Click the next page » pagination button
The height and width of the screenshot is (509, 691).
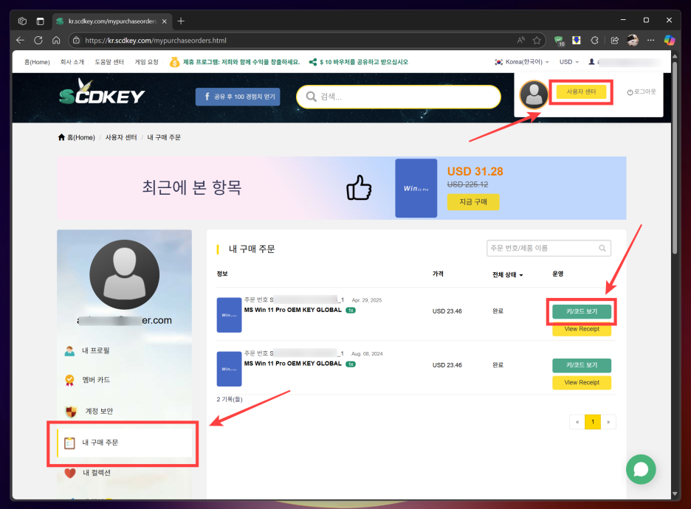tap(608, 422)
